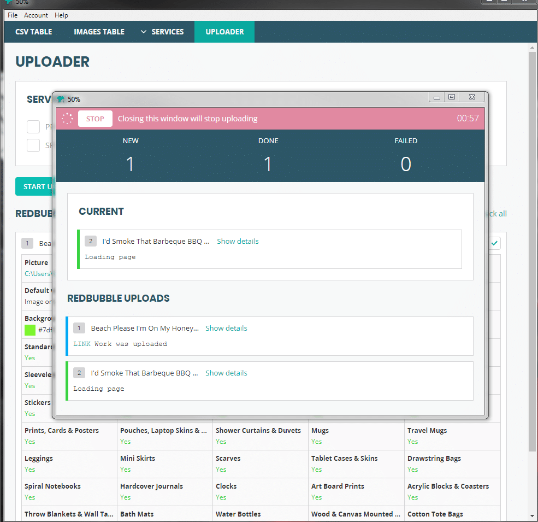Click the START UPLOAD button behind the dialog
Image resolution: width=538 pixels, height=522 pixels.
[x=34, y=186]
